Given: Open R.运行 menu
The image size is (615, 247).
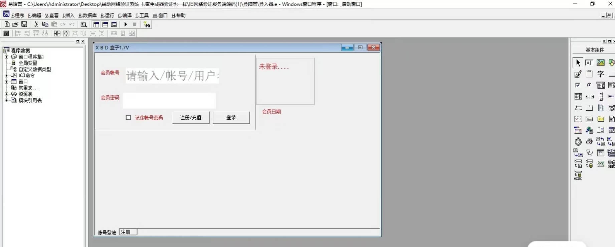Looking at the screenshot, I should [x=107, y=15].
